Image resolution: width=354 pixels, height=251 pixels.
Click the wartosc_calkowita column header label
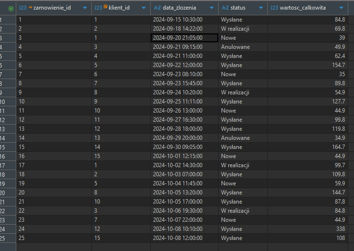[x=305, y=8]
